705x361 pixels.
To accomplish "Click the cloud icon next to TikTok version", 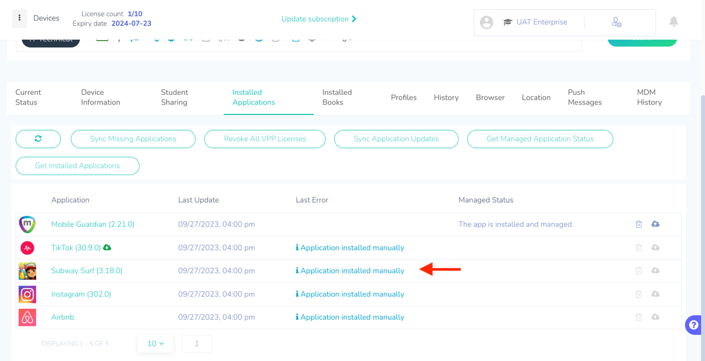I will (x=106, y=247).
